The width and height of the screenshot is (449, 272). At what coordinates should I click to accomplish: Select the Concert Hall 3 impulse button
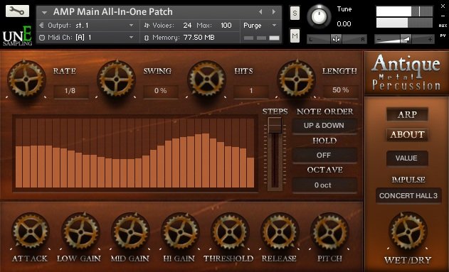[x=408, y=196]
